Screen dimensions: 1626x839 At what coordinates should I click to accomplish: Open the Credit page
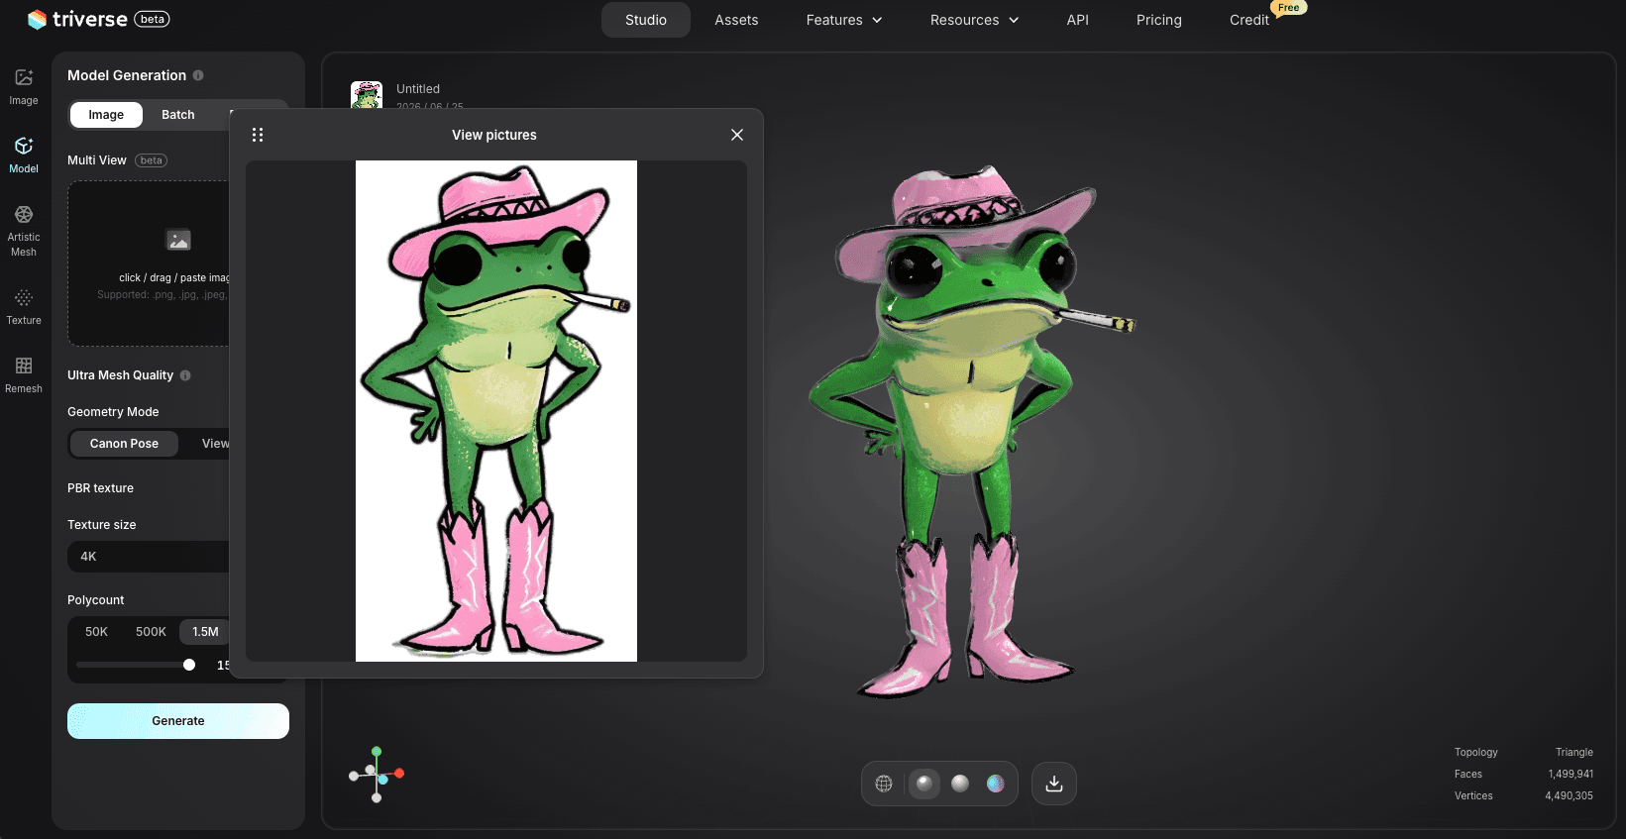[x=1249, y=20]
